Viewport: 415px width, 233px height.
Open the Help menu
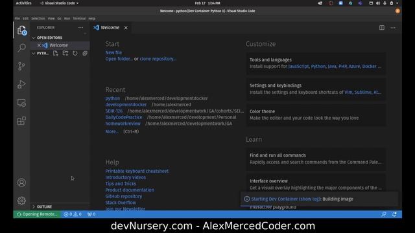92,19
